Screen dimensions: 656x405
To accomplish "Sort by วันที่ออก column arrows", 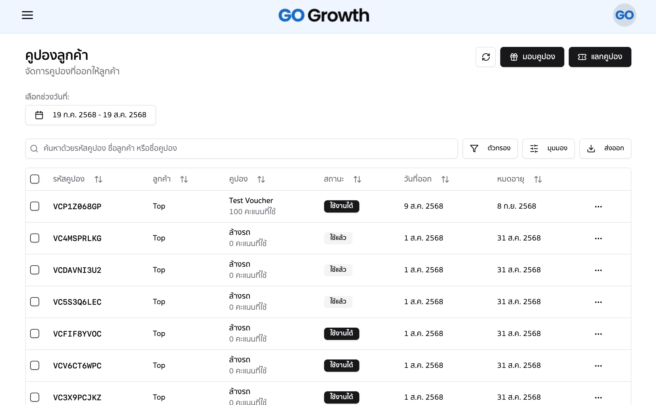I will (445, 179).
